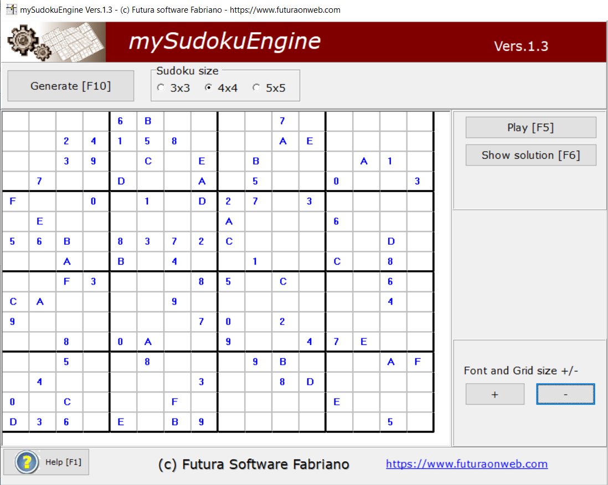The image size is (608, 485).
Task: Click the Help [F1] button
Action: [x=46, y=462]
